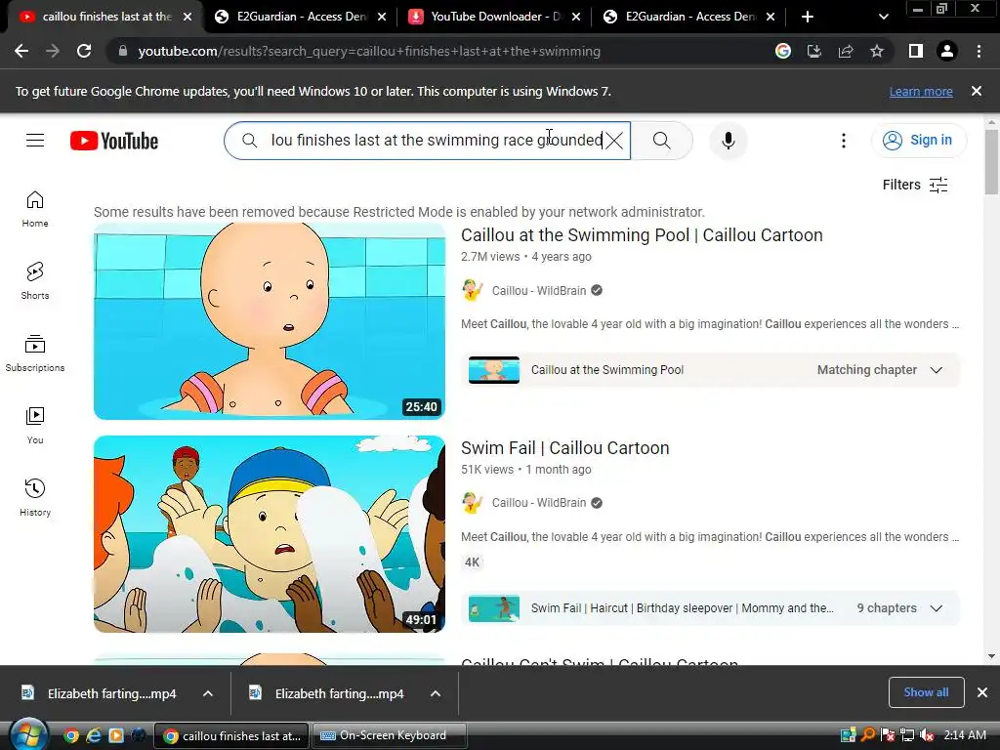Click the 25:40 Caillou swimming pool thumbnail
Viewport: 1000px width, 750px height.
click(270, 320)
